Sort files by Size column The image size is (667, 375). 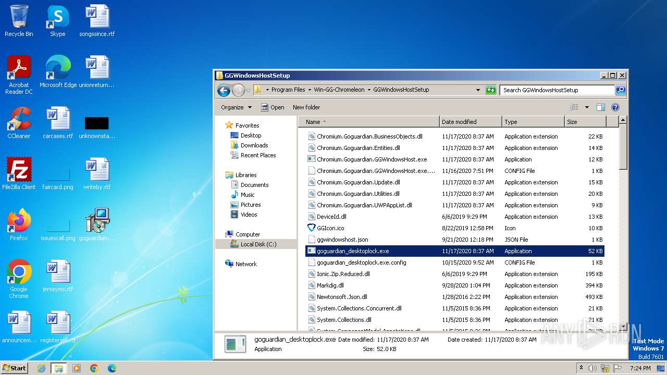pyautogui.click(x=586, y=122)
